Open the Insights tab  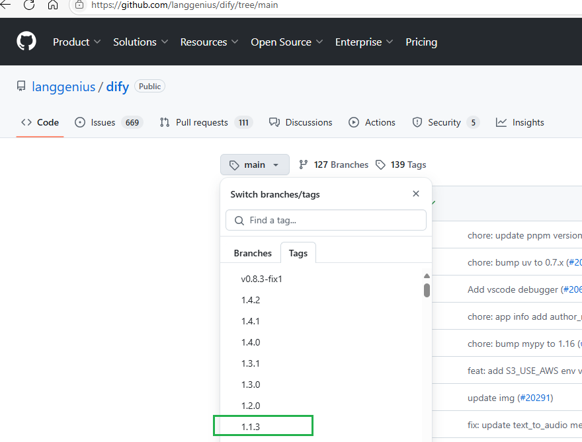point(520,122)
